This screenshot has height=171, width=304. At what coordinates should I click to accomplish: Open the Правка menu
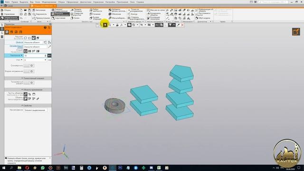[x=15, y=2]
